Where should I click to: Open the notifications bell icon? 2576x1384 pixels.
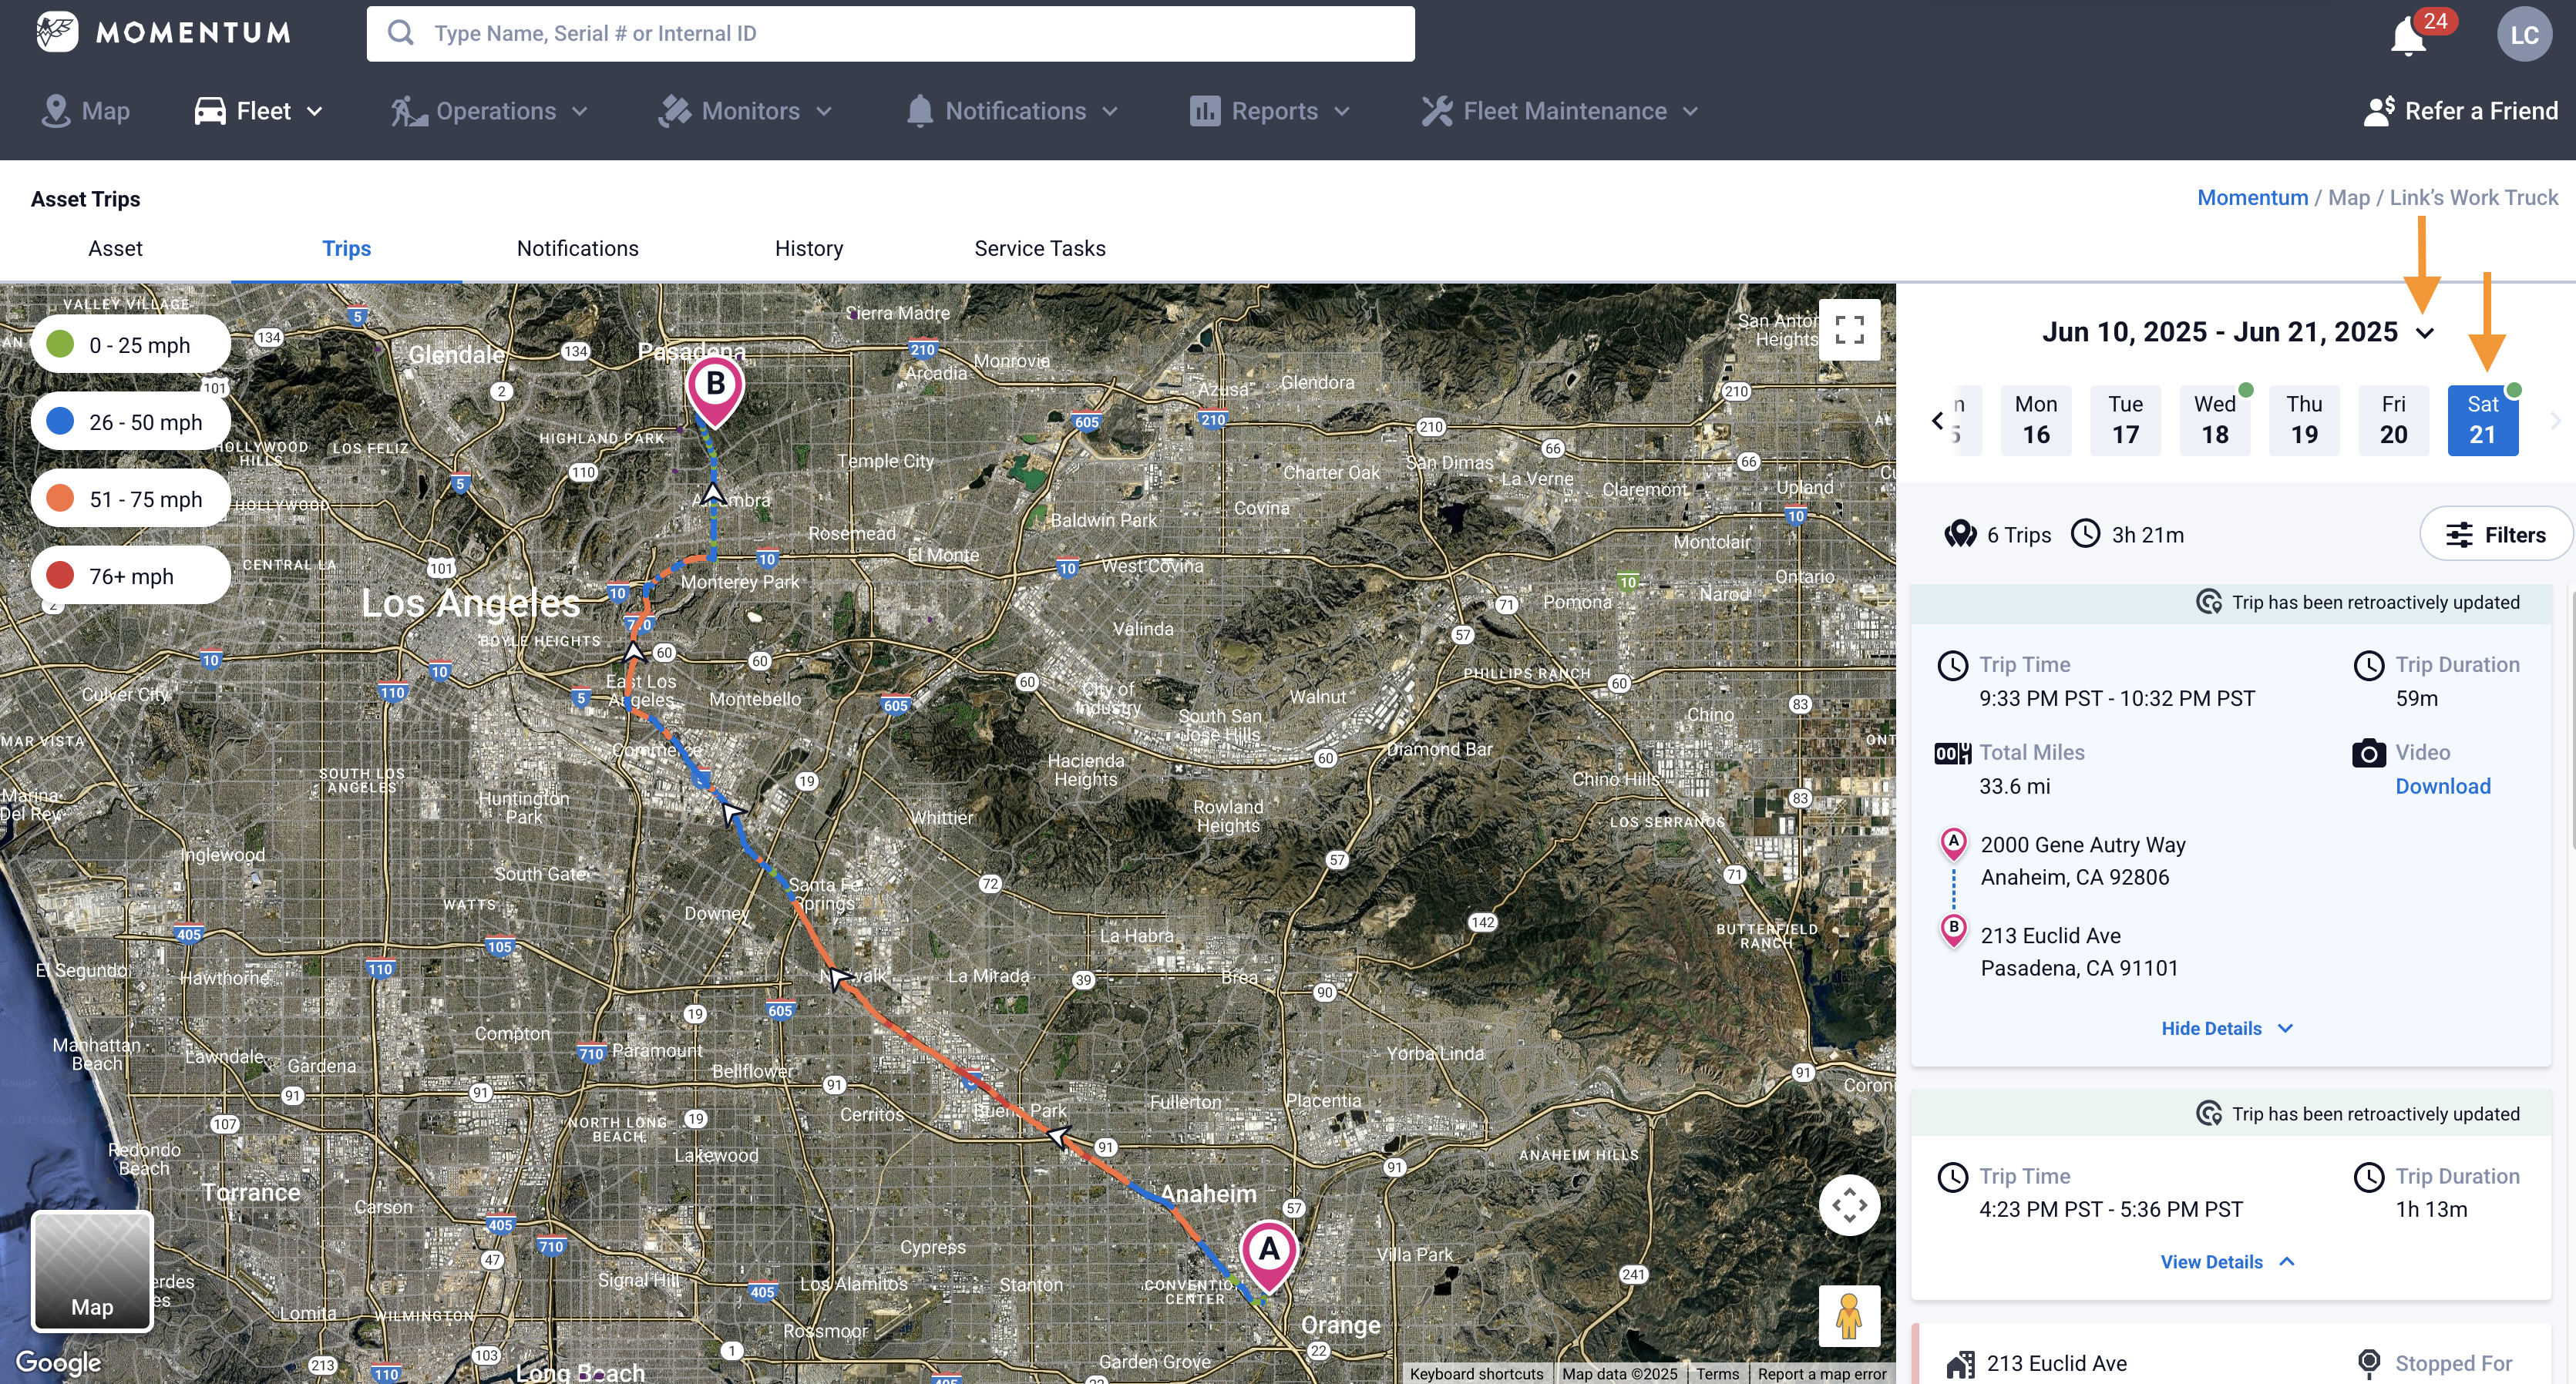(2408, 37)
